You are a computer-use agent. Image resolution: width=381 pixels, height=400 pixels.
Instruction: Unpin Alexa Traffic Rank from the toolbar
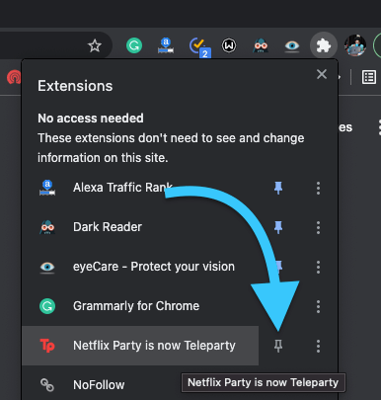[278, 188]
